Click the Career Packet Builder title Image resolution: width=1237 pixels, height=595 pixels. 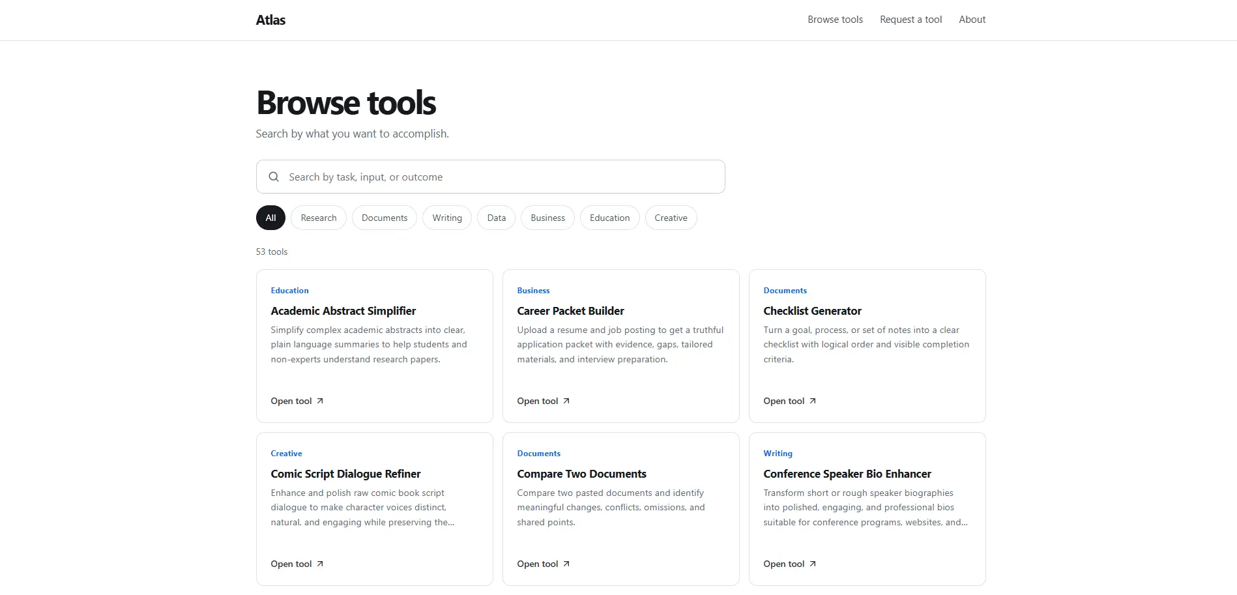coord(570,311)
